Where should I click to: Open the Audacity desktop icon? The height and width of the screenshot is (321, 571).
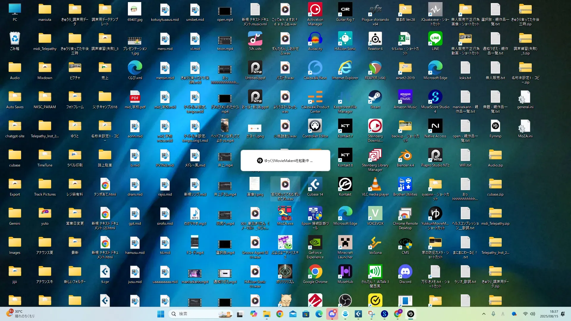pos(315,39)
